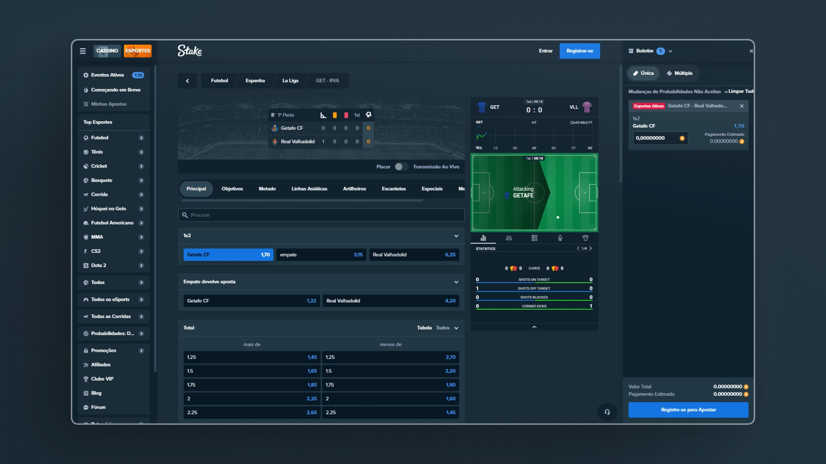
Task: Click the back arrow in breadcrumb
Action: [187, 81]
